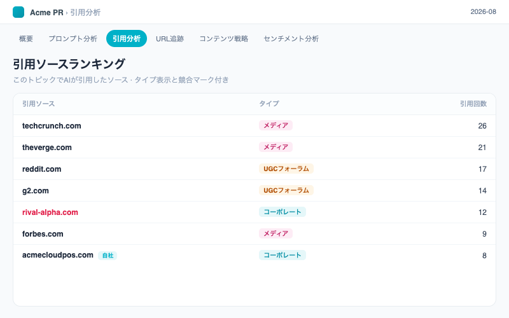Open the competitor rival-alpha.com source
509x318 pixels.
pyautogui.click(x=50, y=212)
